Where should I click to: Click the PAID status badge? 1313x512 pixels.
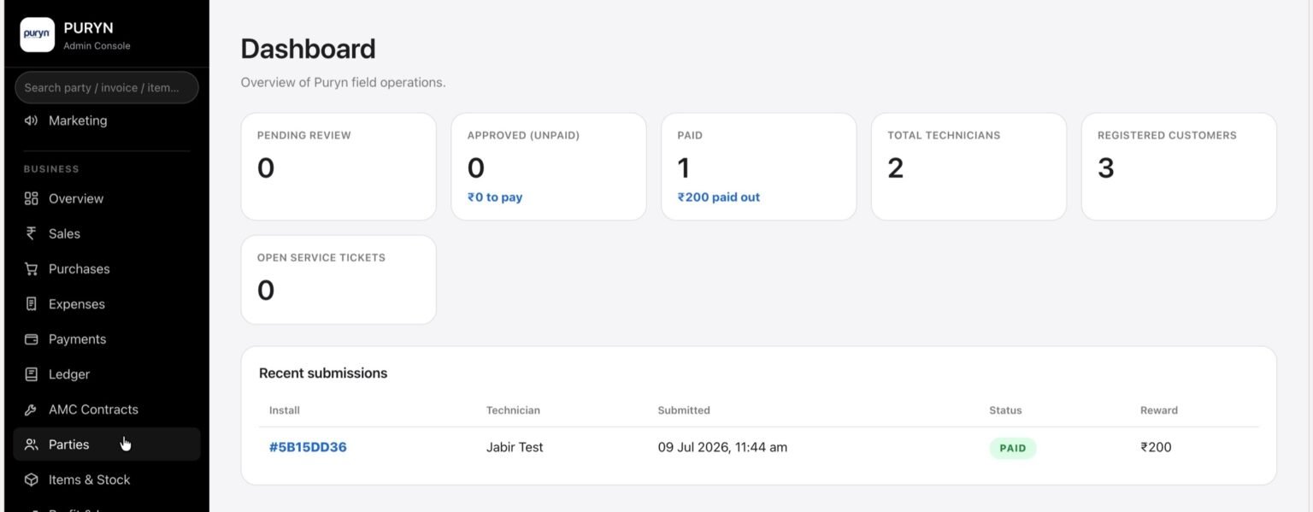(1013, 448)
